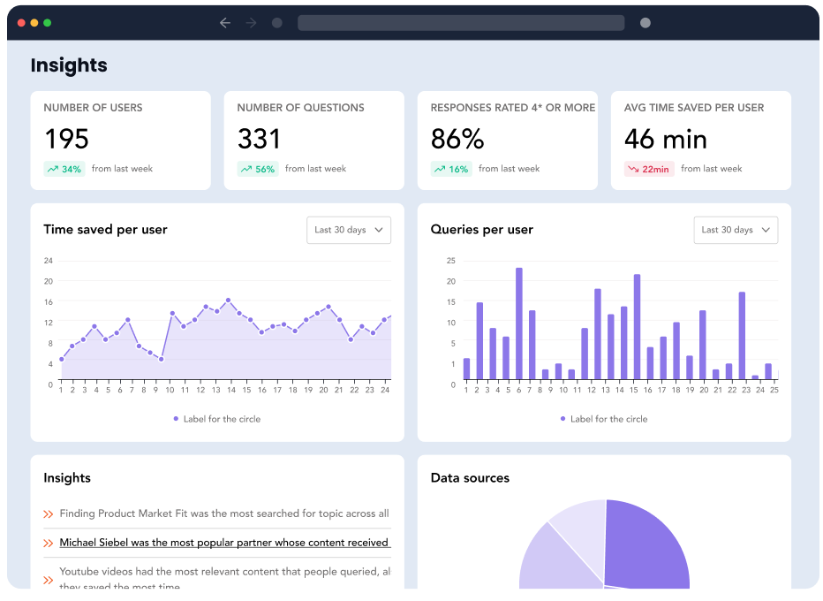823x601 pixels.
Task: Click the 46 min avg time saved value
Action: click(x=666, y=140)
